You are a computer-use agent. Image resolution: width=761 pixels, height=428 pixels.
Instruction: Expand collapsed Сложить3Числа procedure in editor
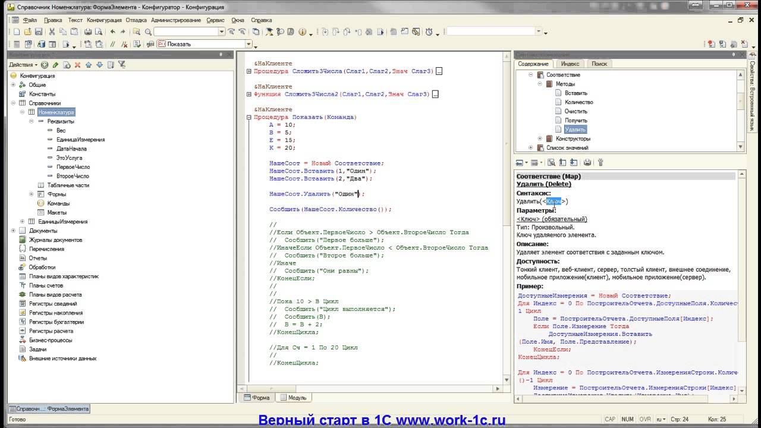249,71
